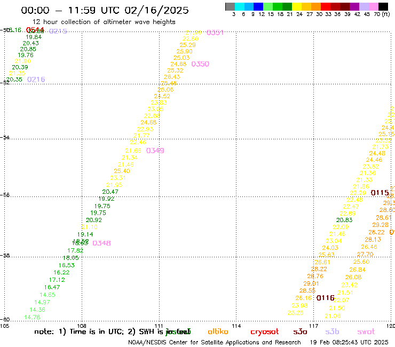Screen dimensions: 395x347
Task: Click the 29.28 wave height value
Action: click(x=381, y=225)
